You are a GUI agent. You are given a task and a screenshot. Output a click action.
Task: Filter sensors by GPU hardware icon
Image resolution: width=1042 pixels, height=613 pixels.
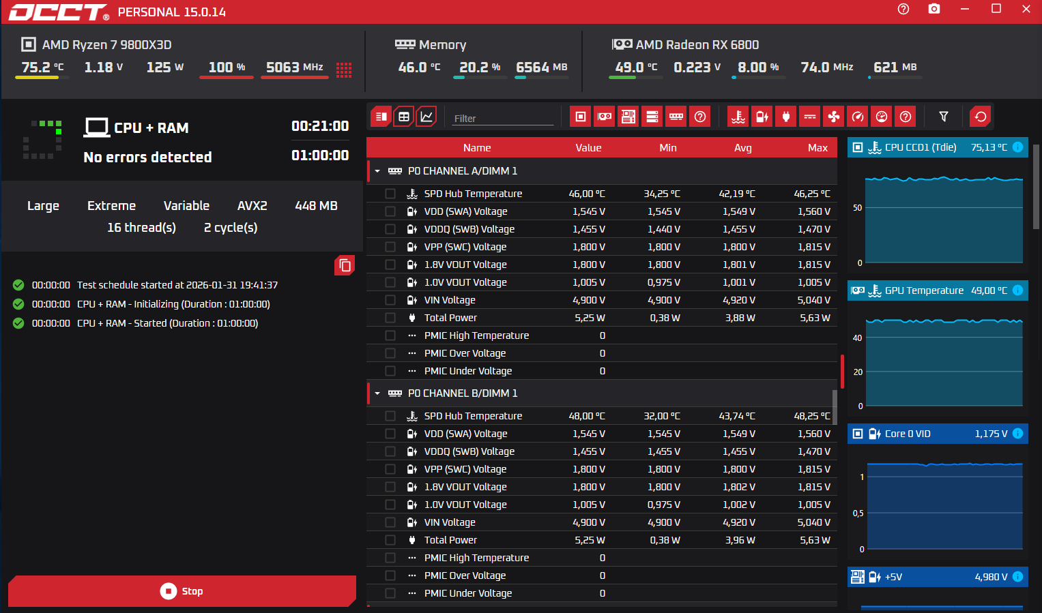pos(605,117)
